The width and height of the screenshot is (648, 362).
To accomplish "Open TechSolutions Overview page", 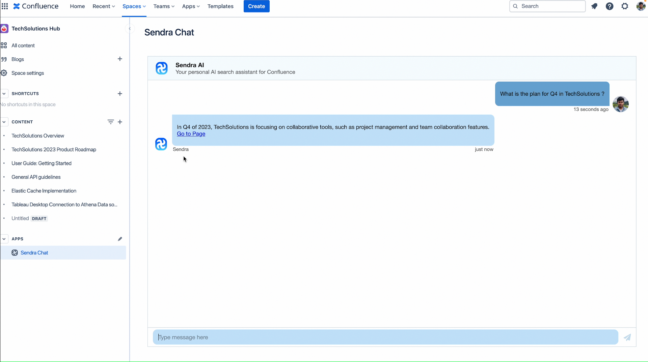I will 38,136.
